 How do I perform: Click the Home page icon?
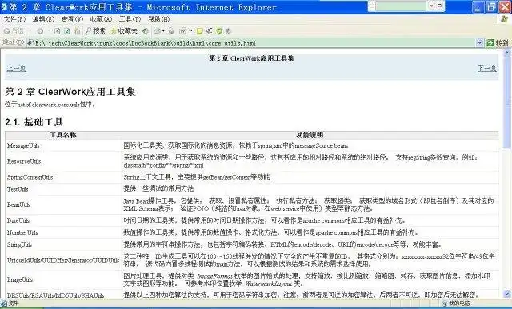(77, 31)
